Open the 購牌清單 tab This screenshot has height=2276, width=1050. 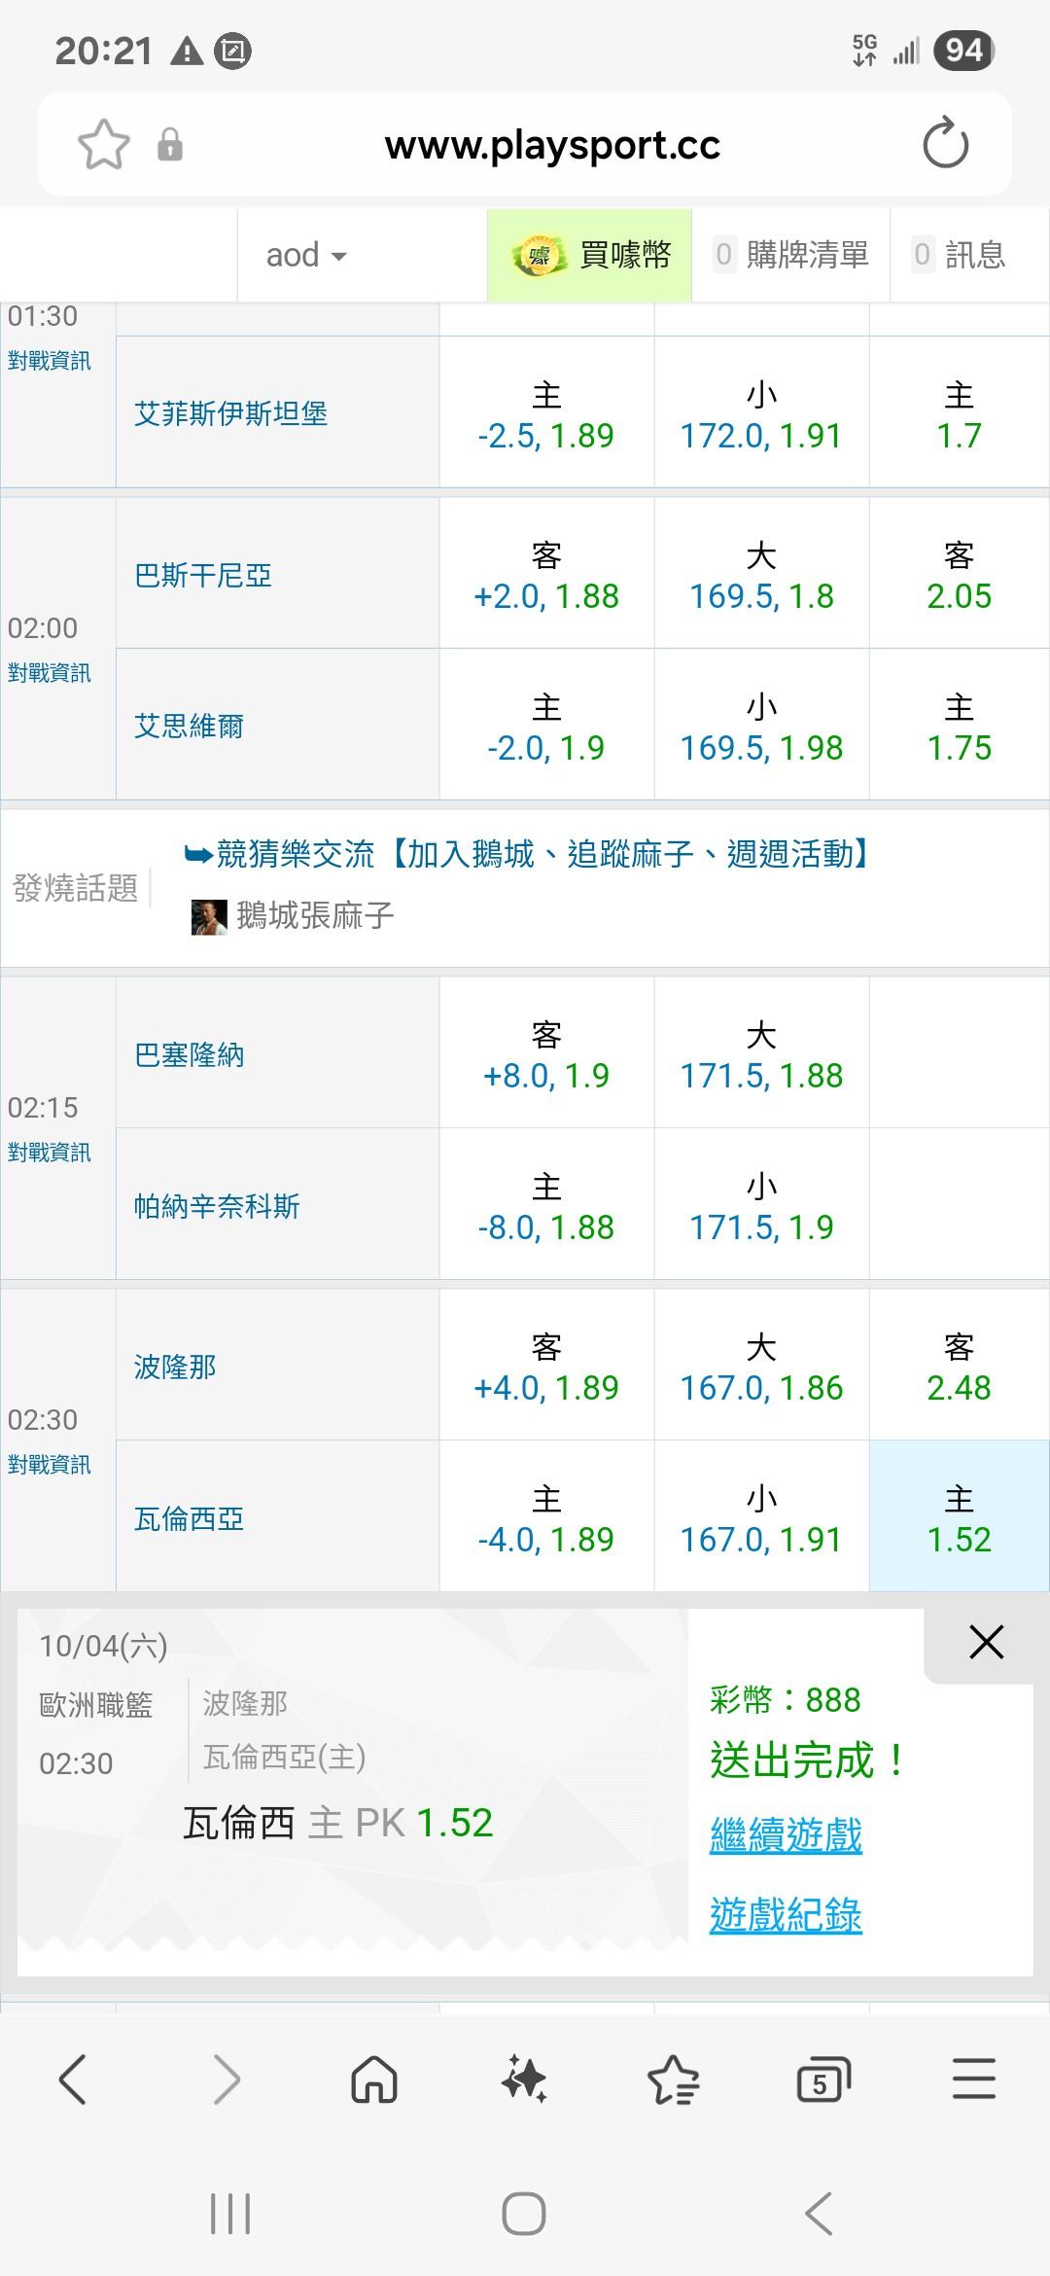pos(791,256)
